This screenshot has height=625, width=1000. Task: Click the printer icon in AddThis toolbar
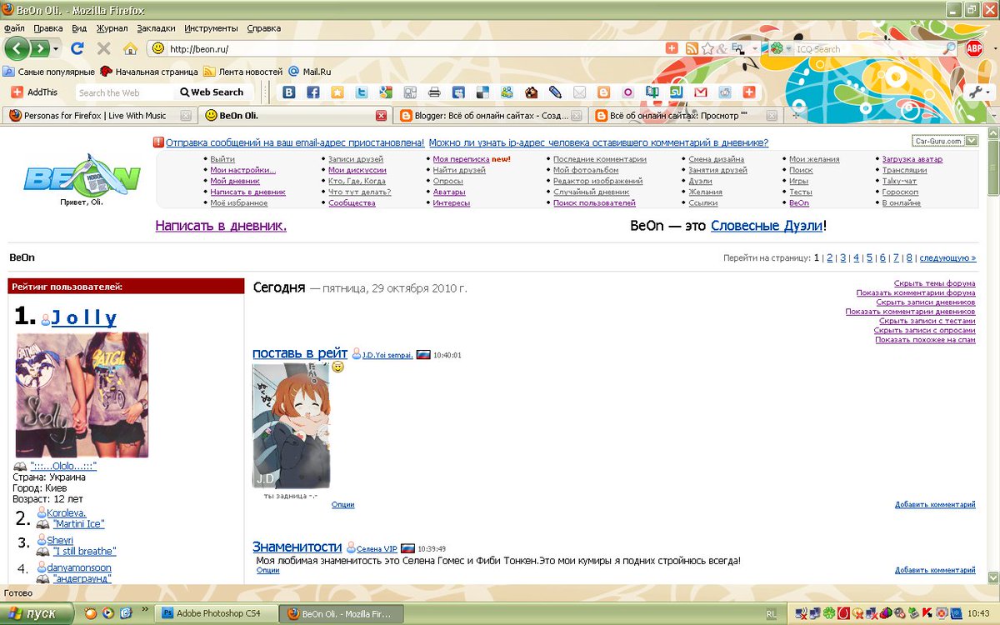coord(434,92)
